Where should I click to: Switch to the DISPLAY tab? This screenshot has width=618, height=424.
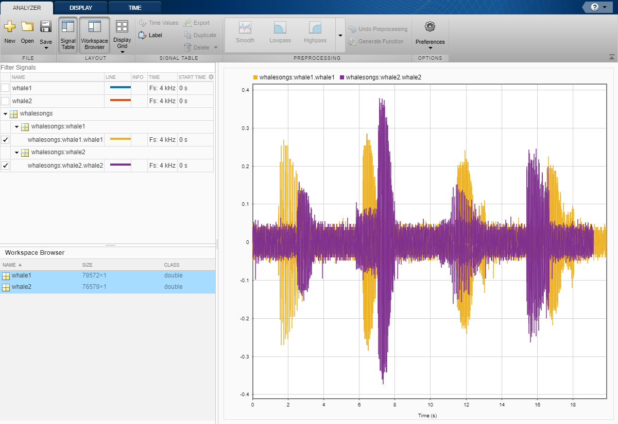(x=81, y=8)
